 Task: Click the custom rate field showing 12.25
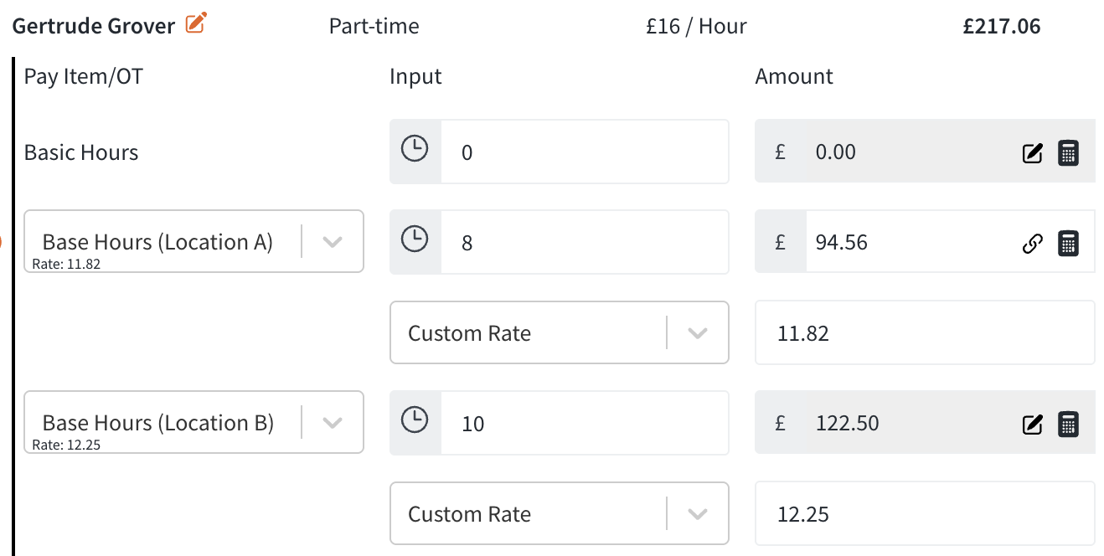924,514
